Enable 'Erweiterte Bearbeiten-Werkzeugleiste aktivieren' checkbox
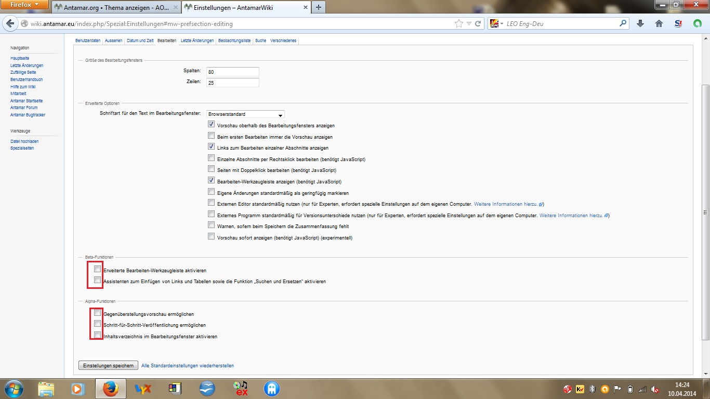The height and width of the screenshot is (399, 710). [97, 269]
